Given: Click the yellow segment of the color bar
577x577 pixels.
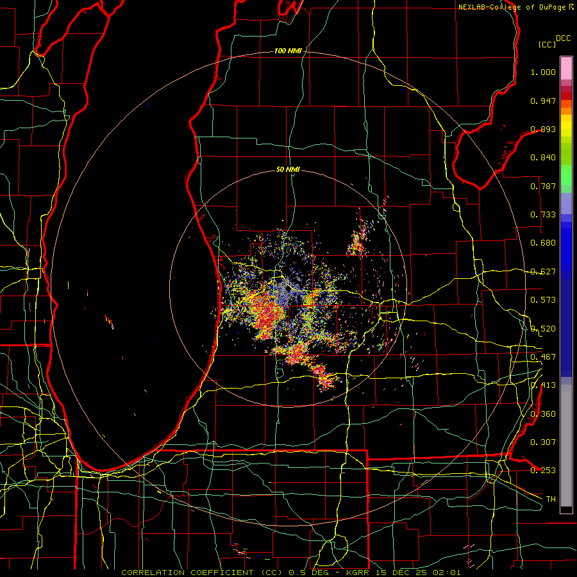Looking at the screenshot, I should [x=566, y=126].
